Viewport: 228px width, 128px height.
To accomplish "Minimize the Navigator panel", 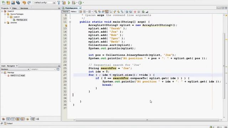I will pos(59,66).
